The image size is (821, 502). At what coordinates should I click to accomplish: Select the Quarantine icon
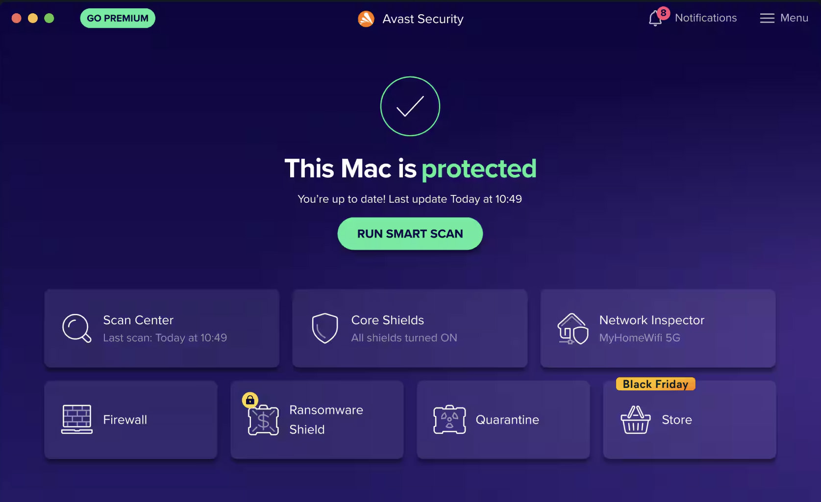coord(449,420)
